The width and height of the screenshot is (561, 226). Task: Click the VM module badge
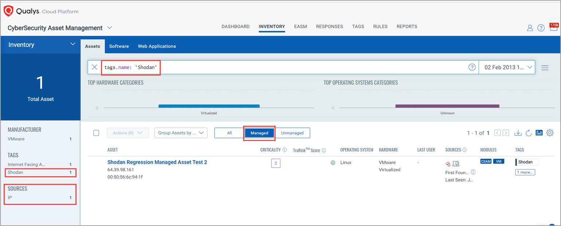499,161
